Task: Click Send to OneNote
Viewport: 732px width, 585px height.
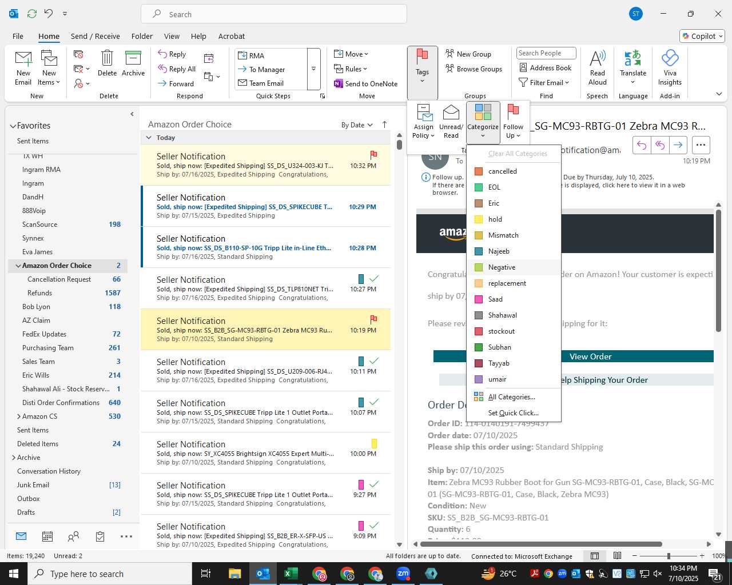Action: click(366, 83)
